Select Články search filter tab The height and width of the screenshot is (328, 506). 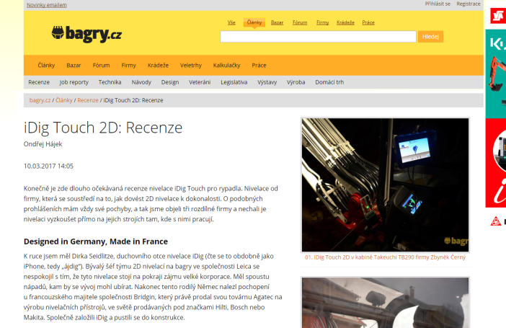tap(254, 22)
